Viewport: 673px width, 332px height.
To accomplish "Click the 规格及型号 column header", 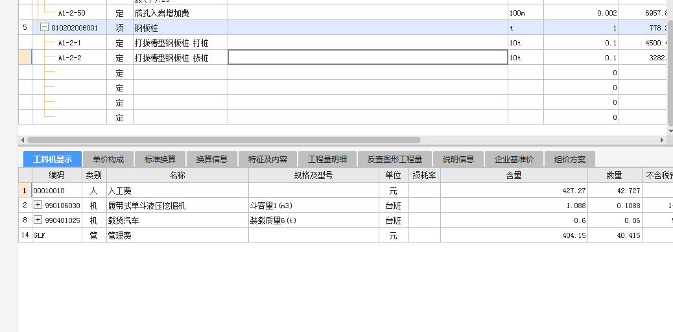I will click(313, 175).
